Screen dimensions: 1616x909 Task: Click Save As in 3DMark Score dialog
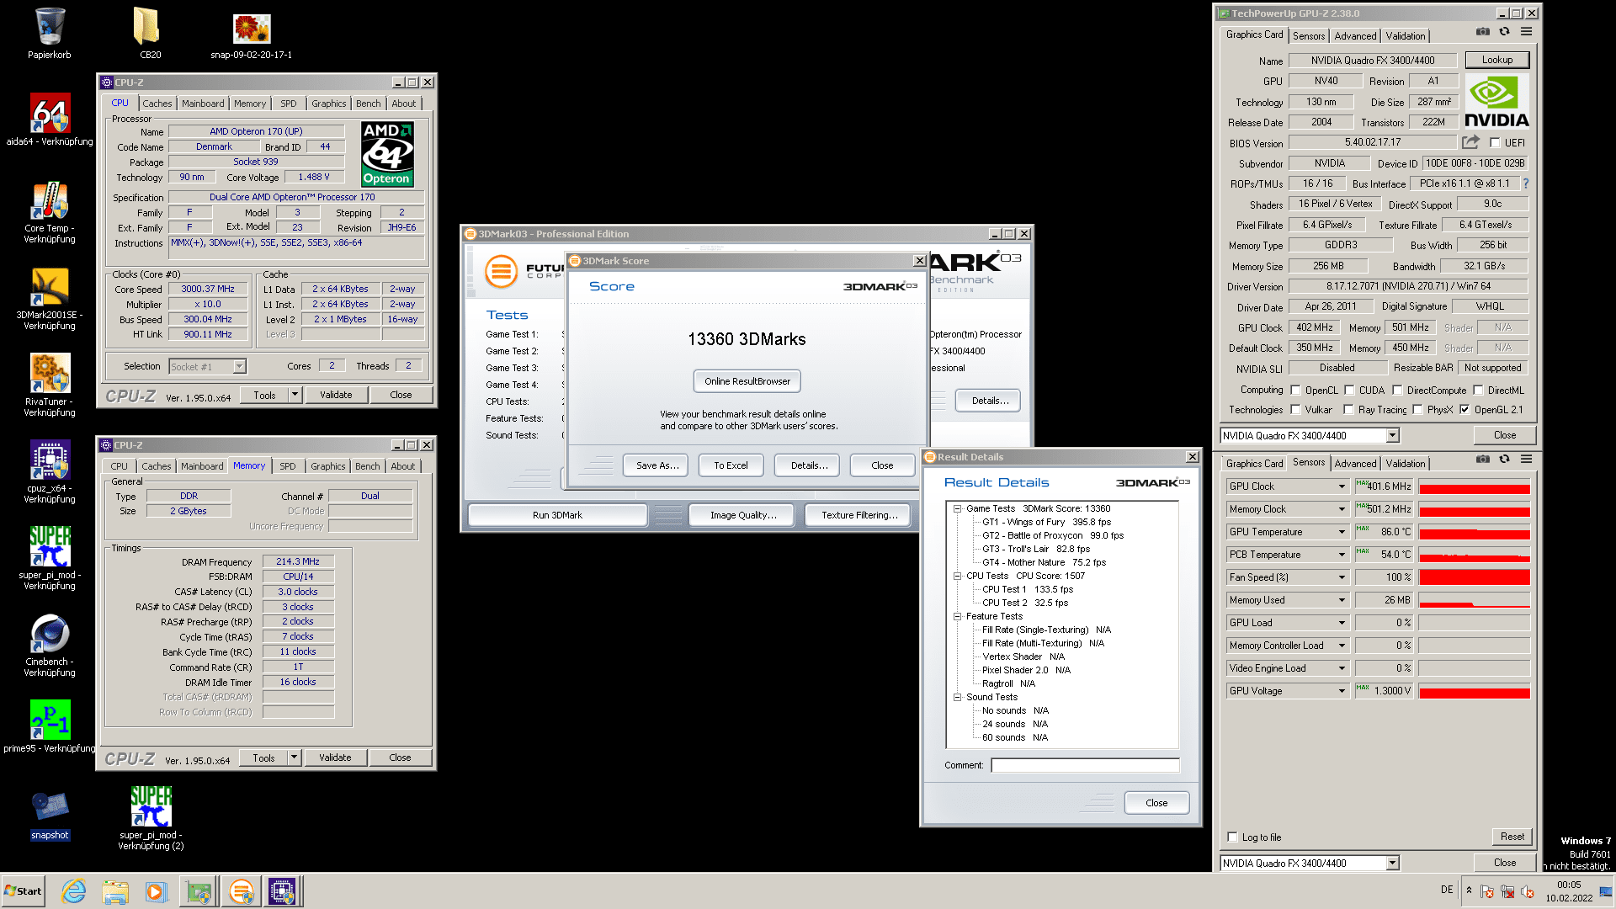click(656, 465)
